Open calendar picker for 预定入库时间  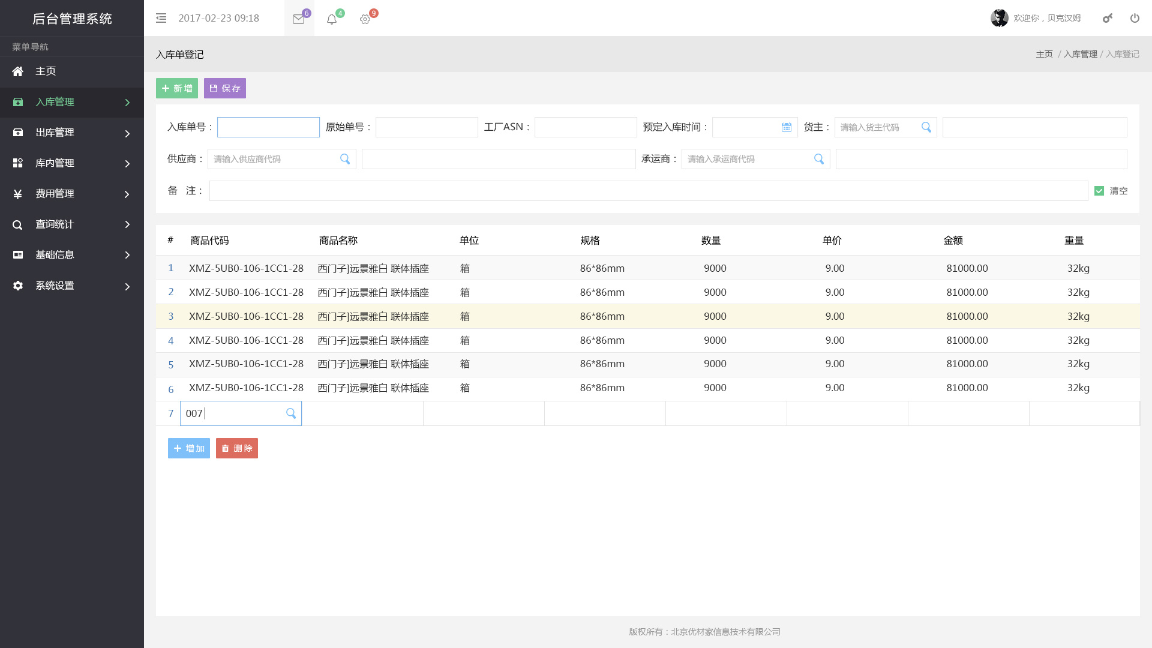786,127
